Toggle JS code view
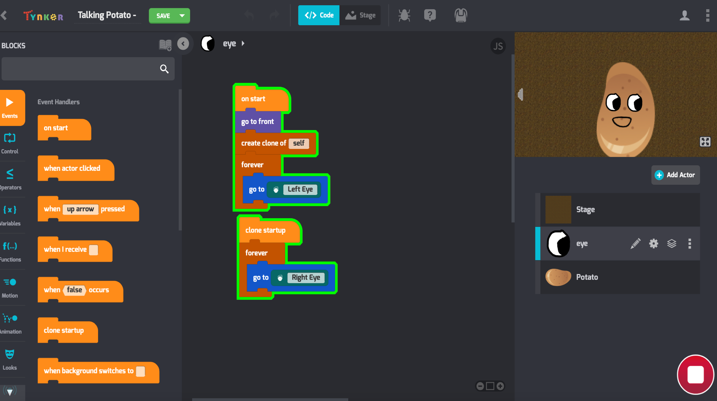The width and height of the screenshot is (717, 401). pos(498,46)
